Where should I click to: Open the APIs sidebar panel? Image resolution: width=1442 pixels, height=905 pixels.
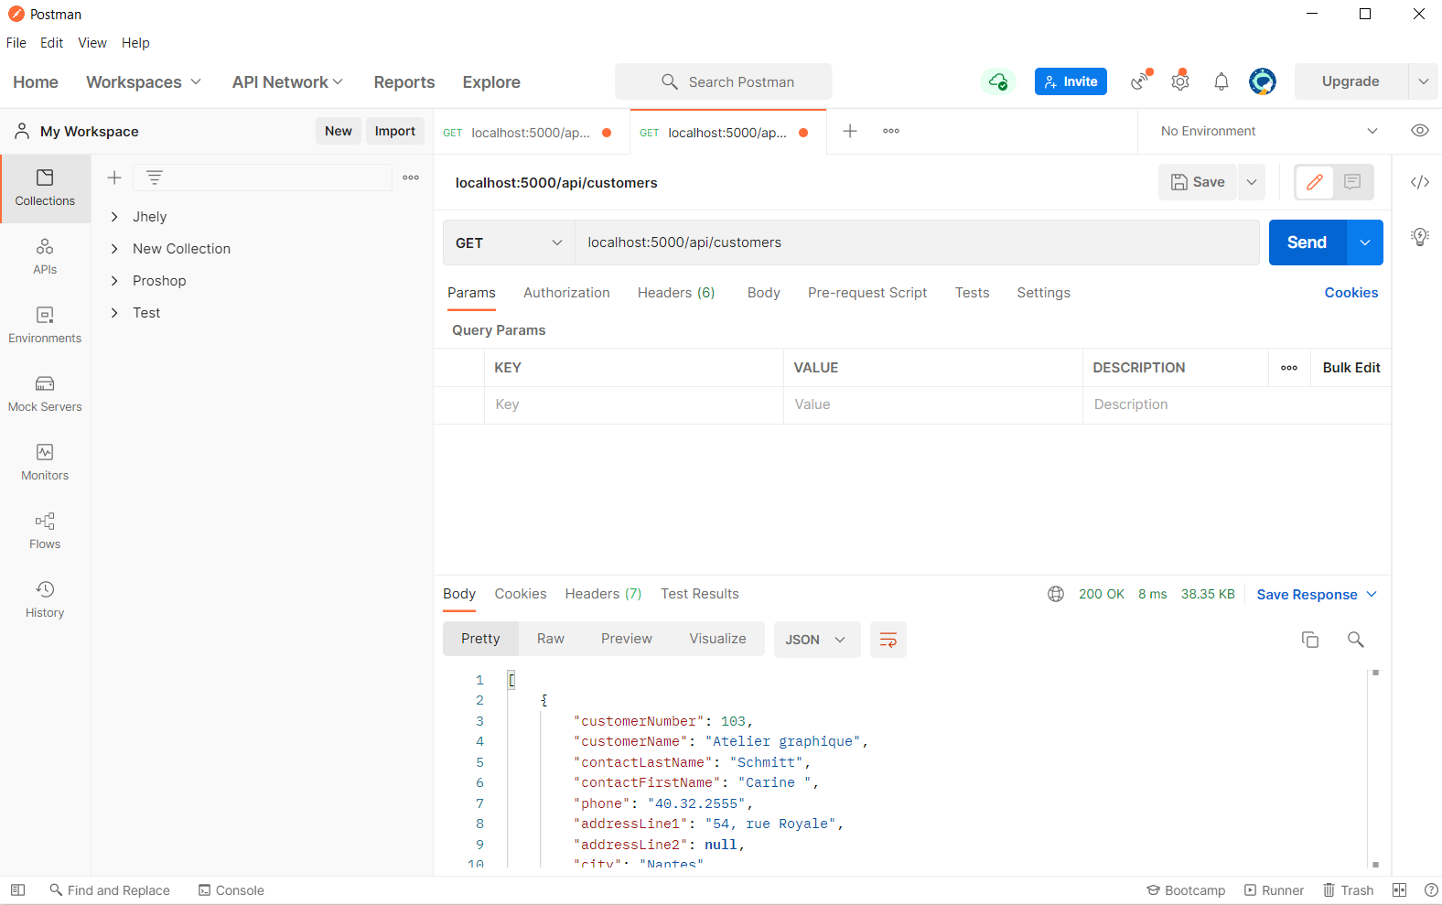[45, 256]
